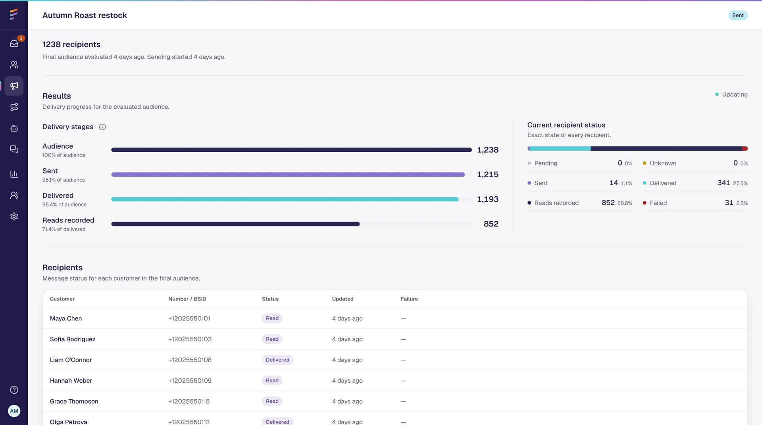Click the Reads recorded 852 legend row
The width and height of the screenshot is (762, 425).
(580, 203)
